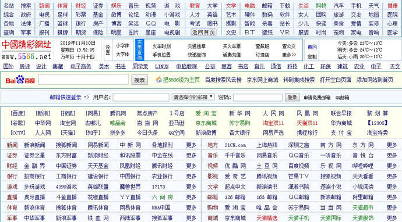Viewport: 402px width, 222px height.
Task: Open the [百度] site link
Action: [x=18, y=113]
